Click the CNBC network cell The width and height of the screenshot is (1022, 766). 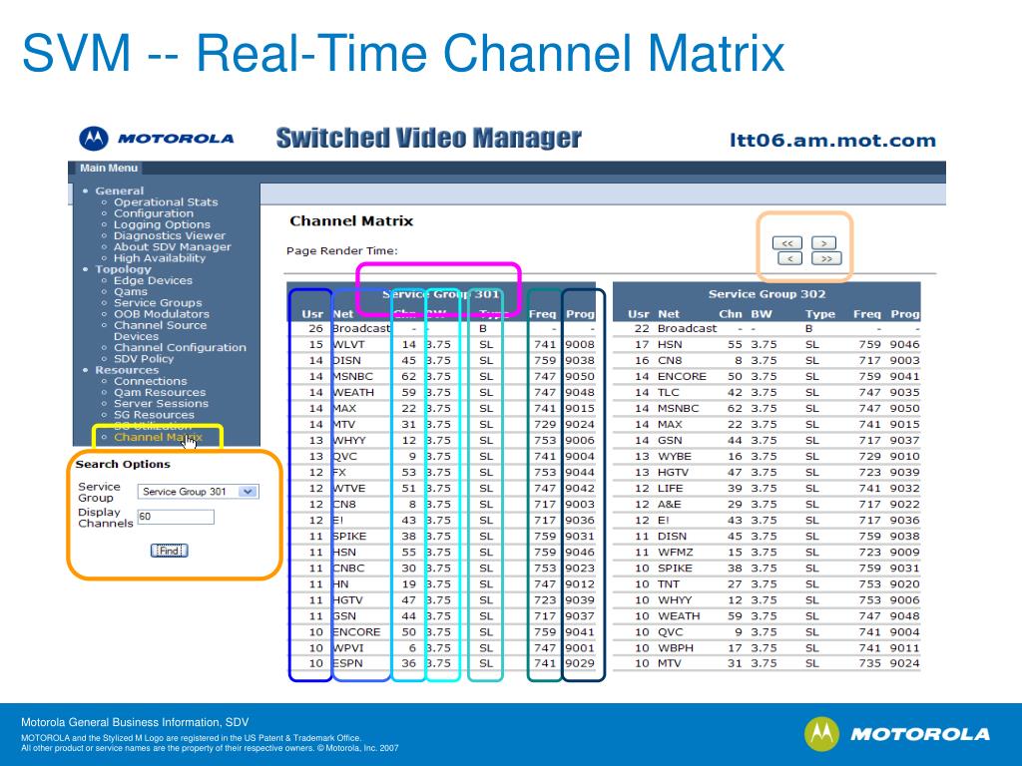coord(348,568)
